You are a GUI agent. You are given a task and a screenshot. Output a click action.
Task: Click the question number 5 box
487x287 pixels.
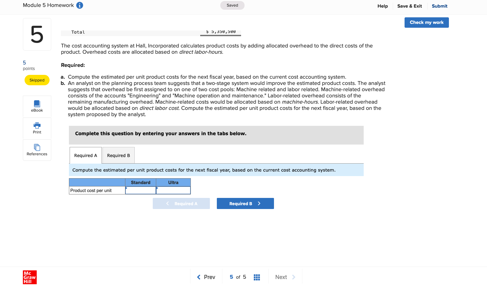click(x=37, y=34)
